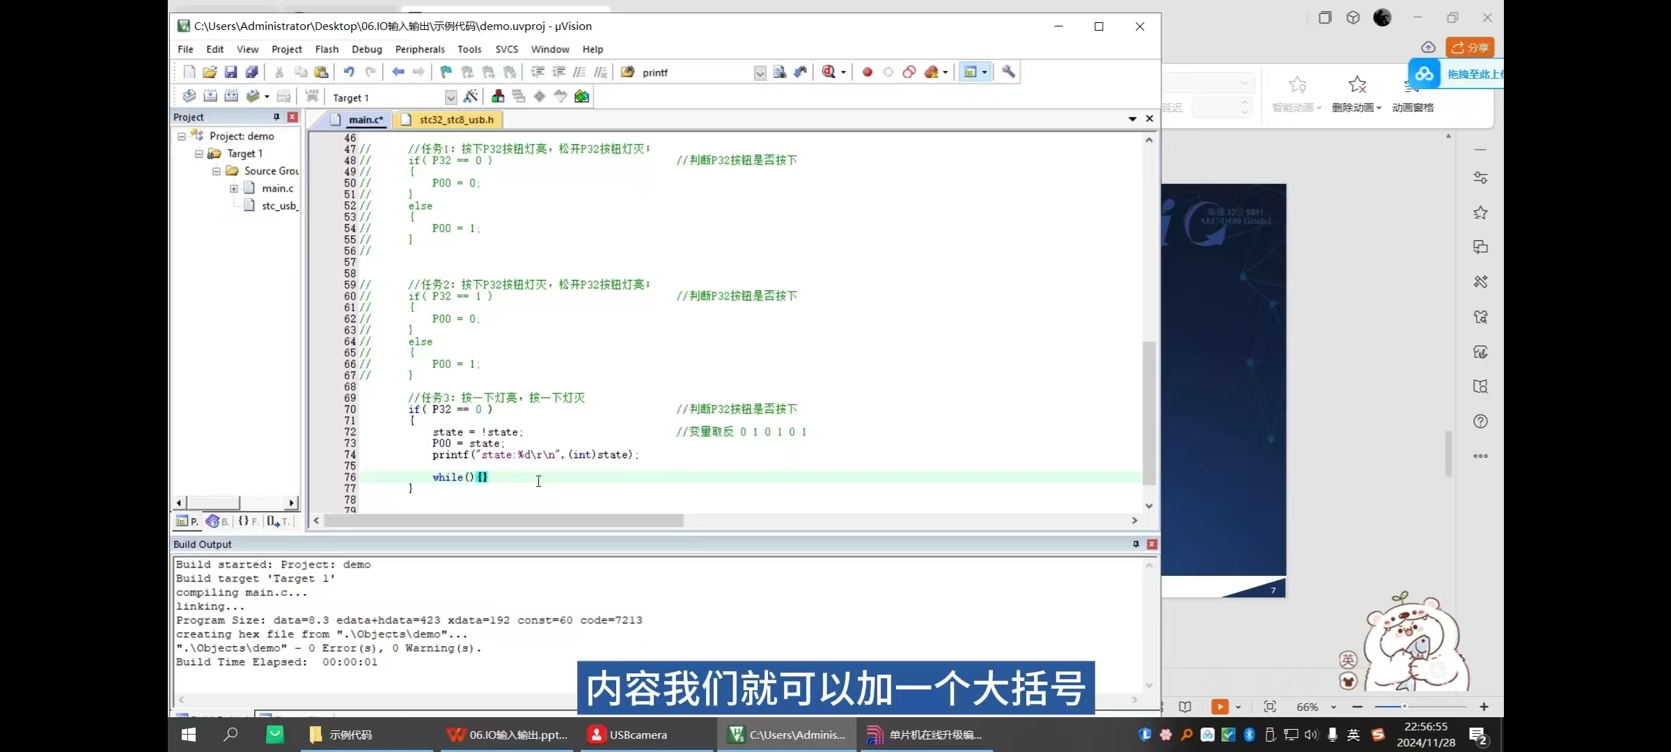This screenshot has width=1671, height=752.
Task: Open Delete Animation in WPS ribbon
Action: (x=1356, y=94)
